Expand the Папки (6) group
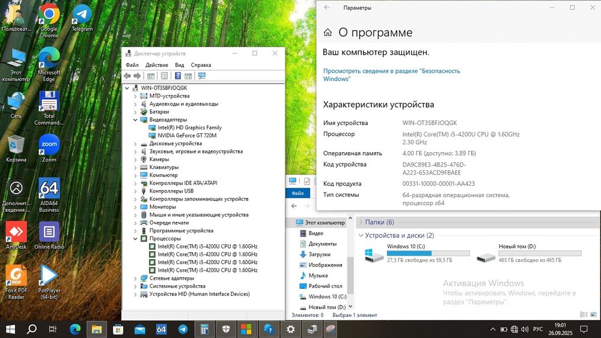Image resolution: width=601 pixels, height=338 pixels. (361, 222)
